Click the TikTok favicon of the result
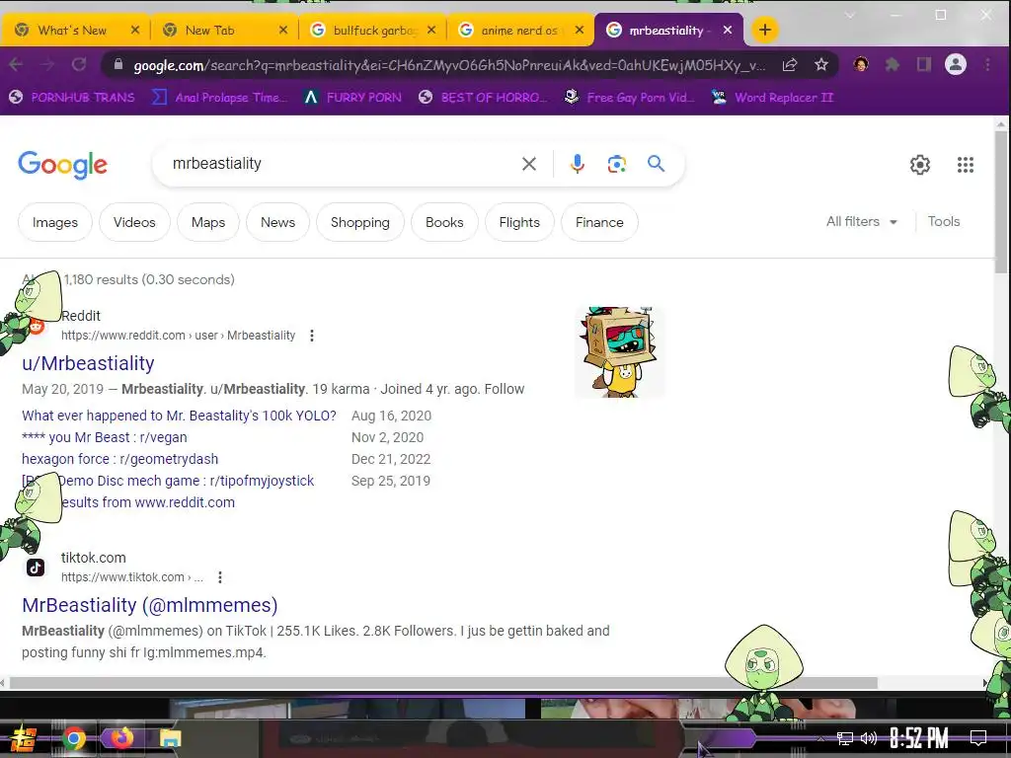 click(36, 568)
